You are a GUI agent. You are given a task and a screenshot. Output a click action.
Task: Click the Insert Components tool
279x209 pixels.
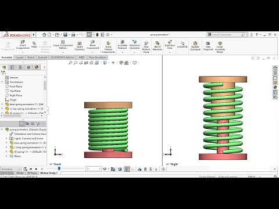pyautogui.click(x=23, y=45)
